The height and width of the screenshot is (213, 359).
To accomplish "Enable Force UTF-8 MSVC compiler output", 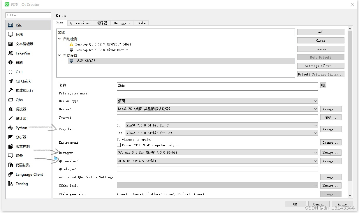I will click(119, 145).
